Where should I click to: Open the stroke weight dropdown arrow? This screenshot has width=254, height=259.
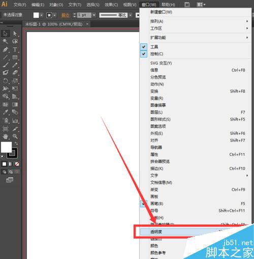click(94, 15)
